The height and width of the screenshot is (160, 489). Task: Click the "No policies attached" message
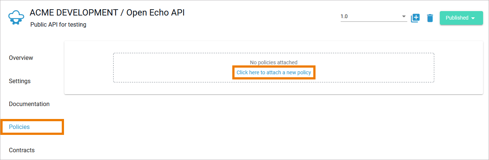pyautogui.click(x=274, y=62)
